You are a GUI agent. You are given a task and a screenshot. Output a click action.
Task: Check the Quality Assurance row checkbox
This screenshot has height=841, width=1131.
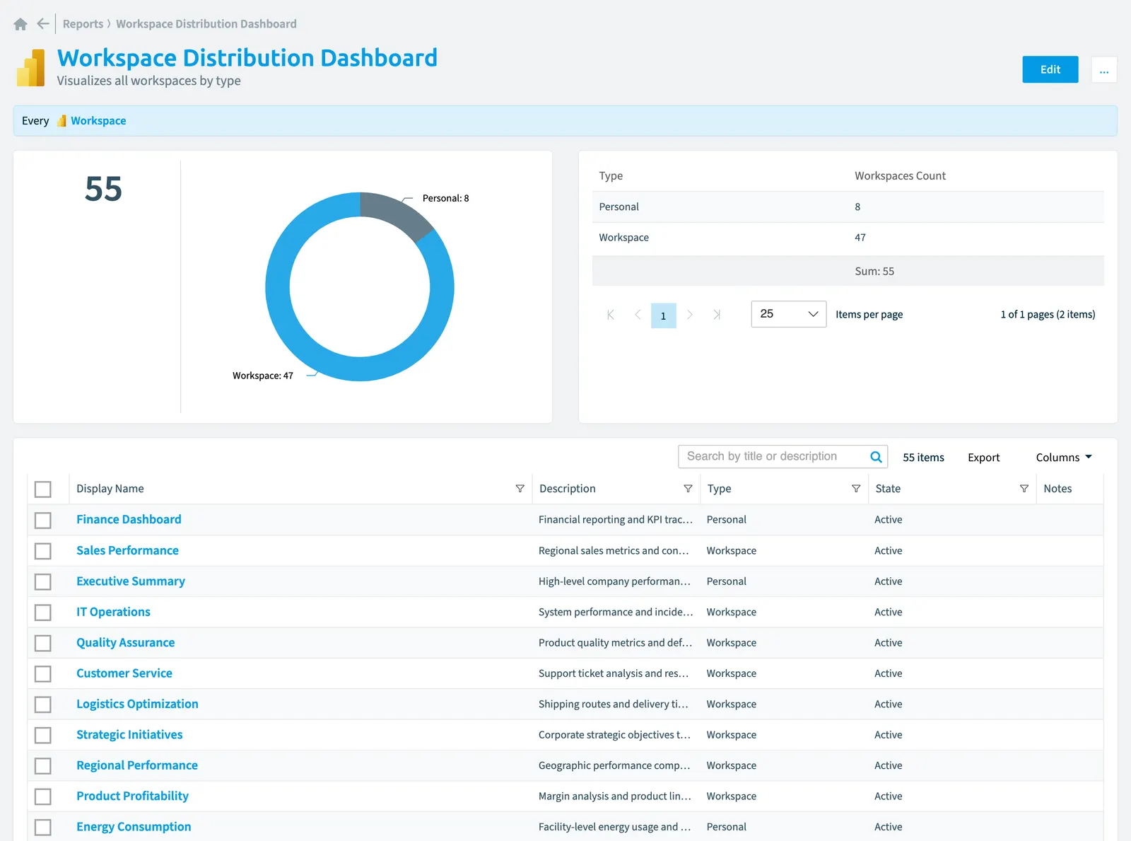[43, 643]
